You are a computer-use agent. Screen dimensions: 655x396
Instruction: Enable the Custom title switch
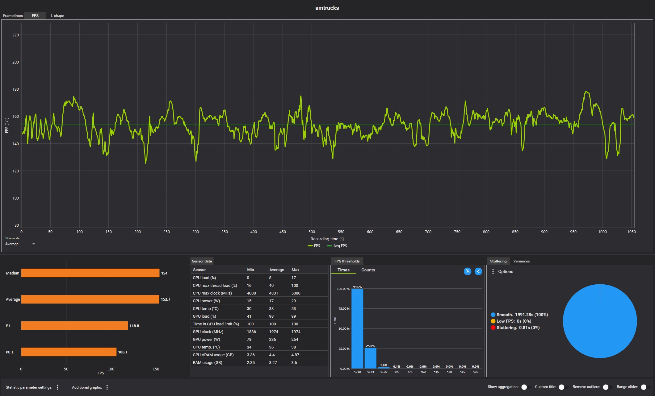(563, 387)
